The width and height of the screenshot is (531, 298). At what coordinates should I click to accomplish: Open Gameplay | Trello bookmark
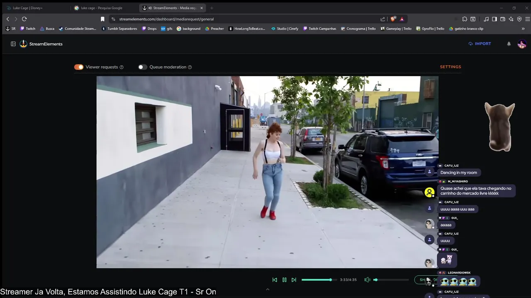(396, 29)
